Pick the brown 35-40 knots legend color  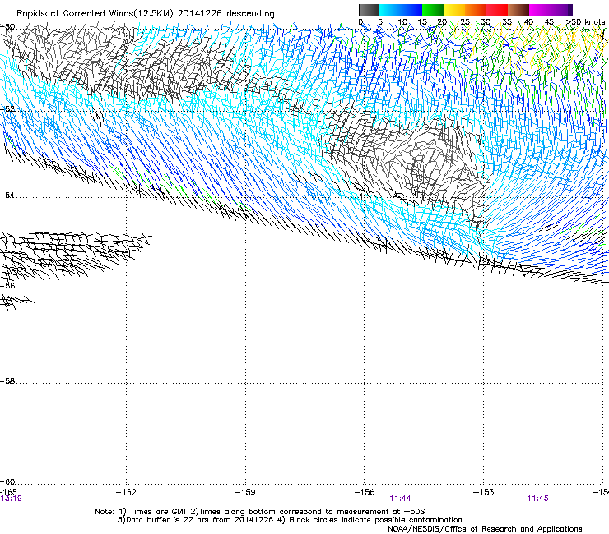tap(518, 10)
